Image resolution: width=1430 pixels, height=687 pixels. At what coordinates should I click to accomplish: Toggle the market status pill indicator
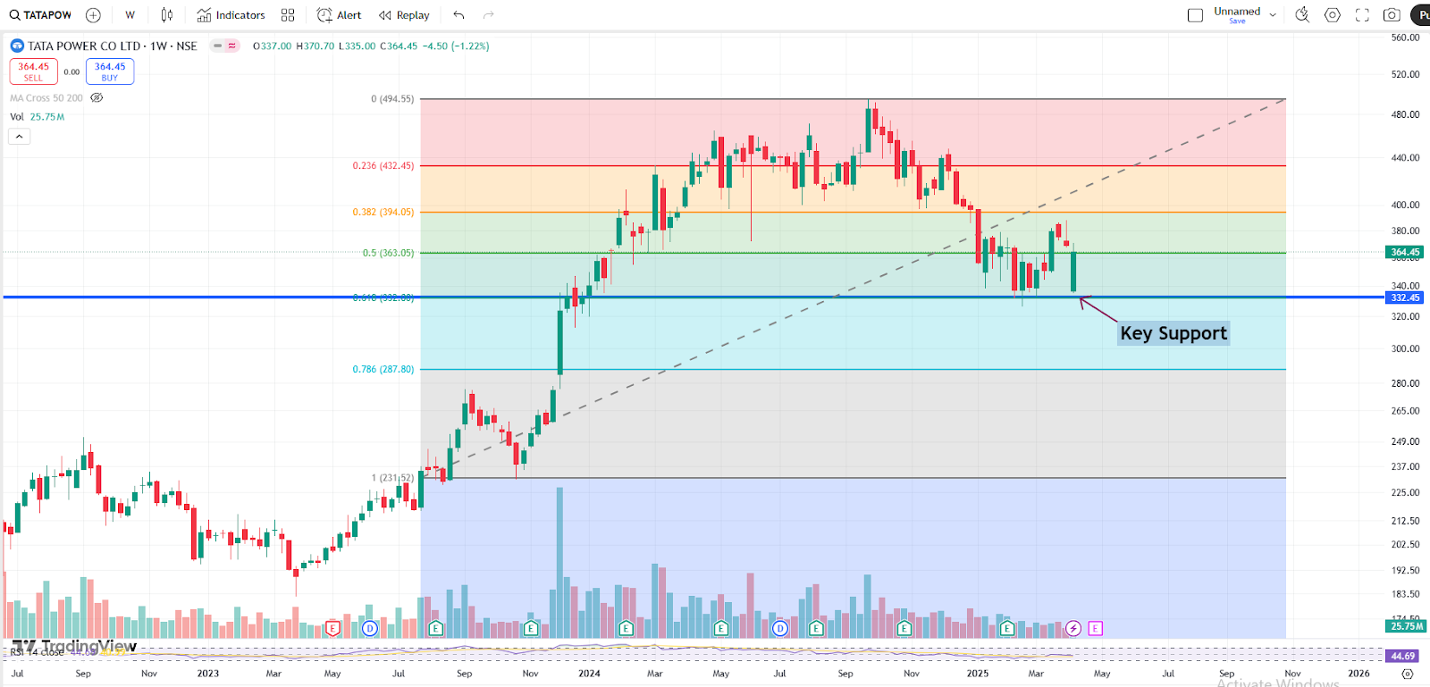(x=225, y=46)
